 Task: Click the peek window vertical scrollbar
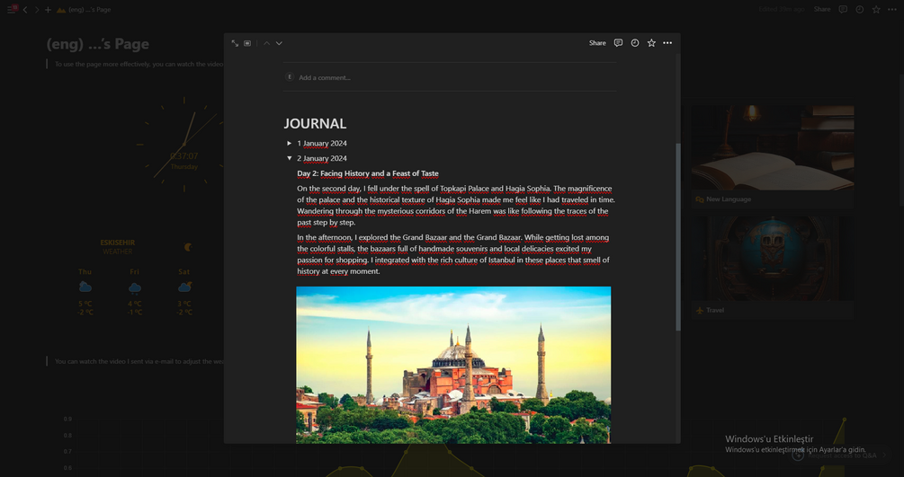click(678, 236)
